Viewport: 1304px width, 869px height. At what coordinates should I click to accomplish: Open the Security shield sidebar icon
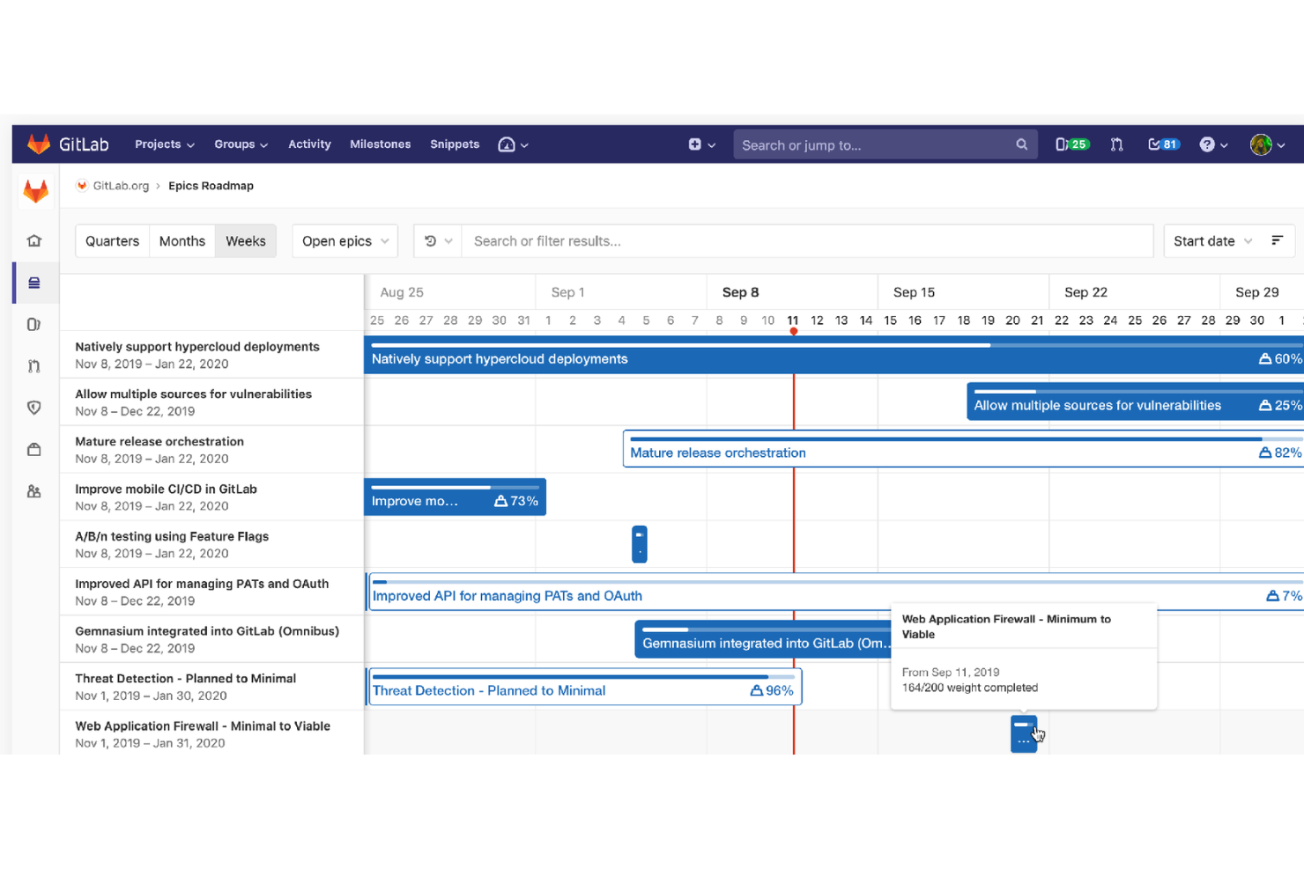[34, 408]
